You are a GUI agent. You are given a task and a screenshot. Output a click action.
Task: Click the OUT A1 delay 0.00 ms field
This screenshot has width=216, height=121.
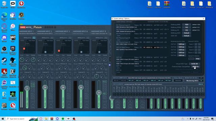tap(182, 44)
